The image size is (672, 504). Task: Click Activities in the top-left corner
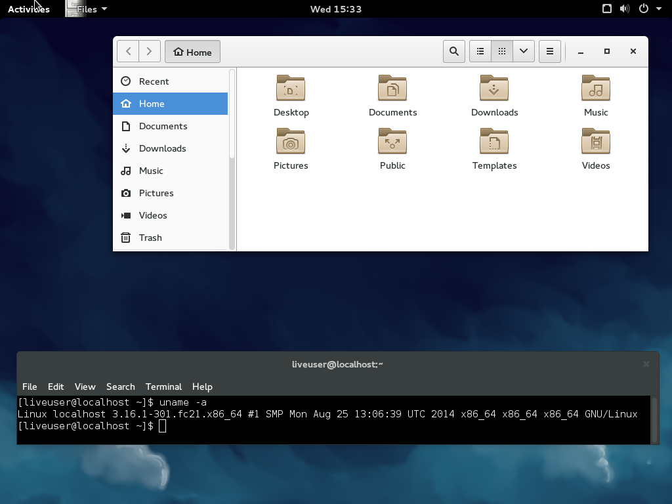pyautogui.click(x=28, y=9)
